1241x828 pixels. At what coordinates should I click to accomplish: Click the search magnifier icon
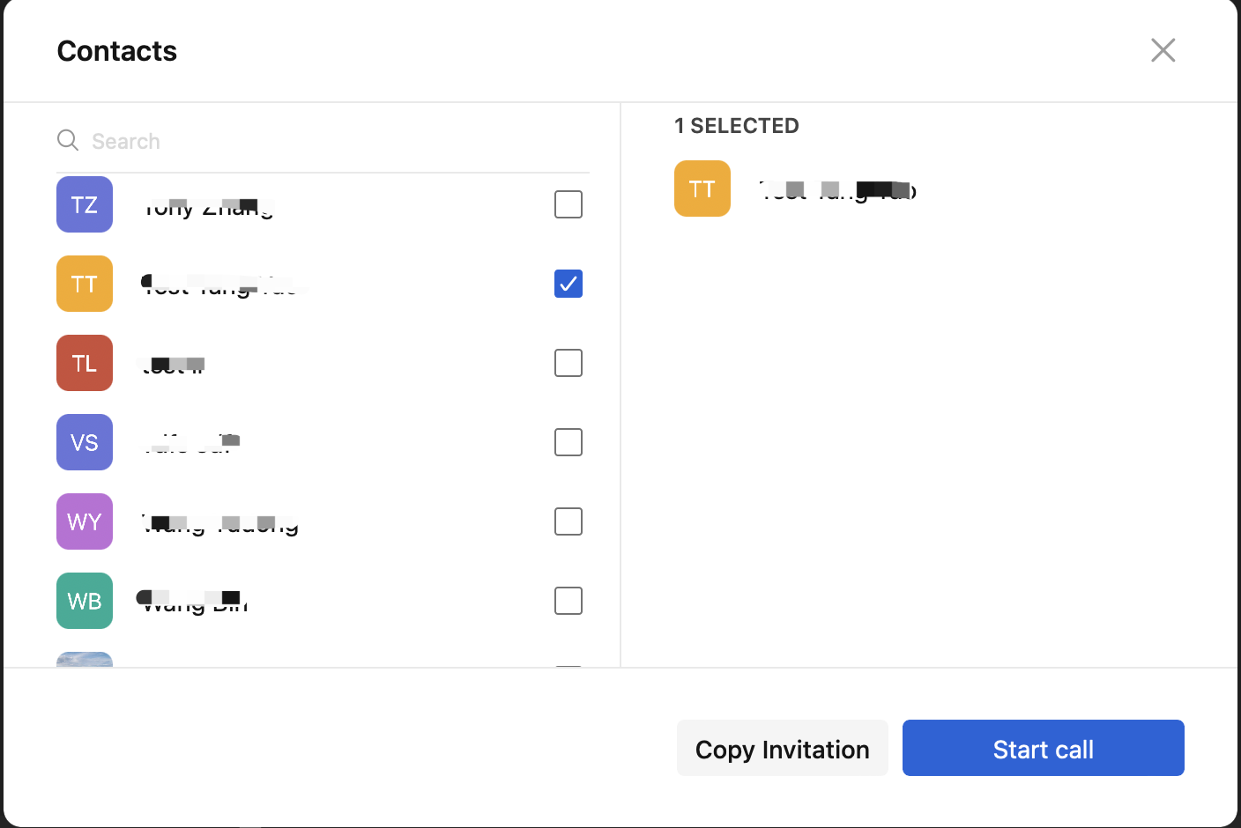(68, 140)
